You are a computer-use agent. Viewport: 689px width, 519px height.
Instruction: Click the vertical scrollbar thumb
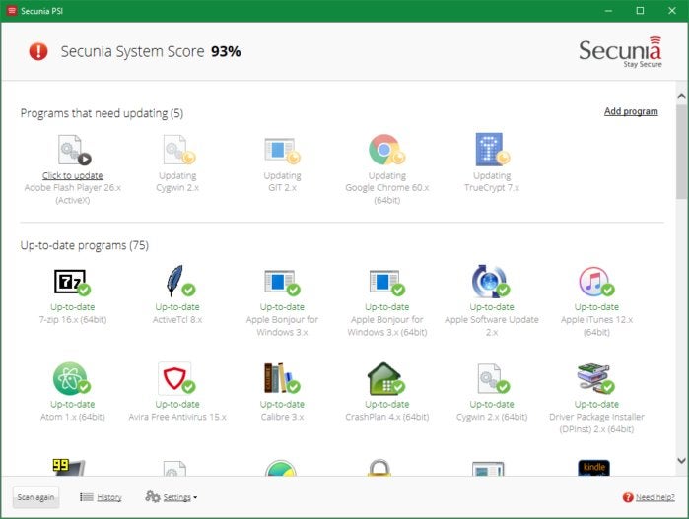(x=681, y=152)
